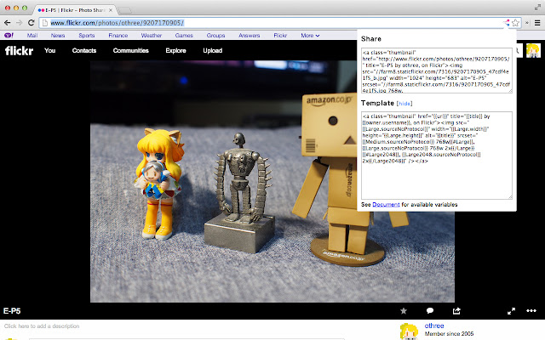This screenshot has height=340, width=545.
Task: Open Sports in the Yahoo toolbar
Action: coord(87,36)
